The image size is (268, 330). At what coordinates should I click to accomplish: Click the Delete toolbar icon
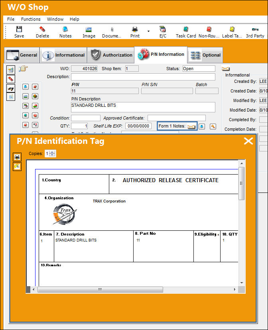click(42, 32)
